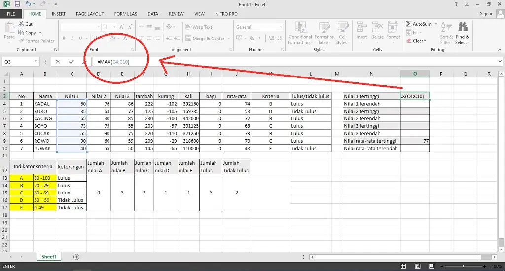Click Sign in link
The width and height of the screenshot is (505, 271).
point(486,13)
